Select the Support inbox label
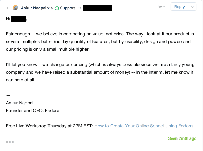The height and width of the screenshot is (151, 203). 67,8
